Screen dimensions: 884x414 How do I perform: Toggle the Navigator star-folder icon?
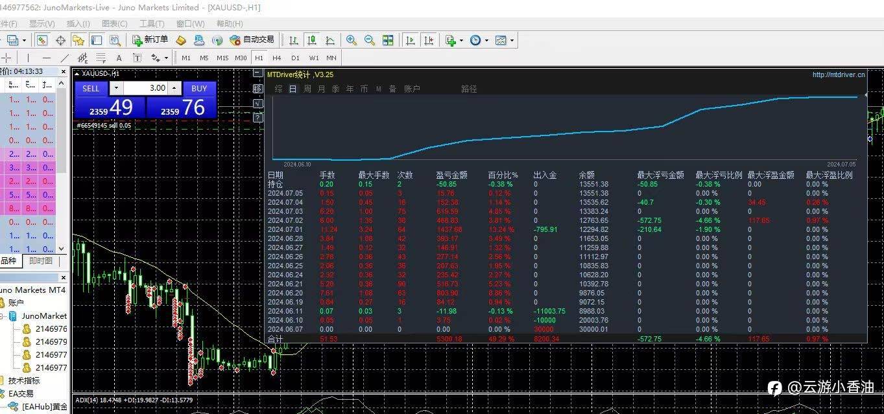[78, 40]
